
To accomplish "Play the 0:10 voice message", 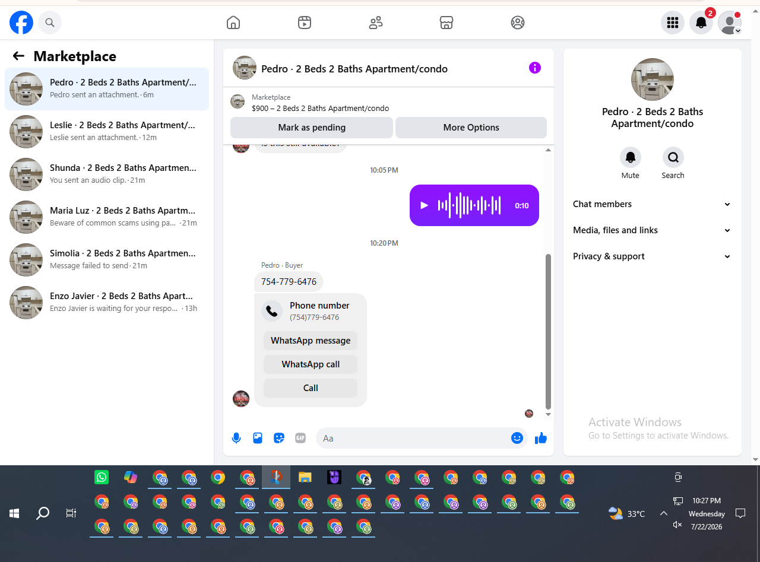I will [x=424, y=205].
